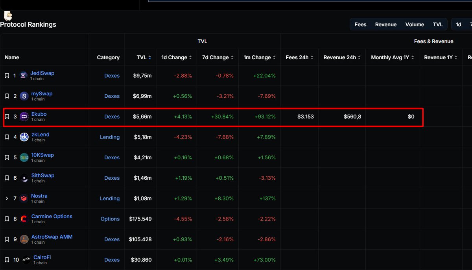Open the Carmine Options link

52,216
